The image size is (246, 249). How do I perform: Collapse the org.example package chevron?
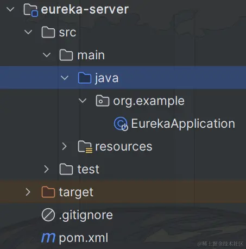[83, 101]
